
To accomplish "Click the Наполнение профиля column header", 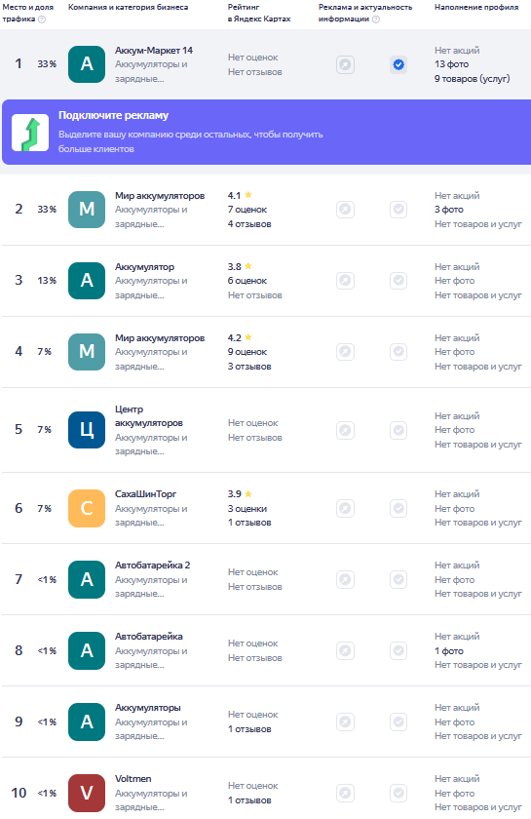I will point(476,8).
